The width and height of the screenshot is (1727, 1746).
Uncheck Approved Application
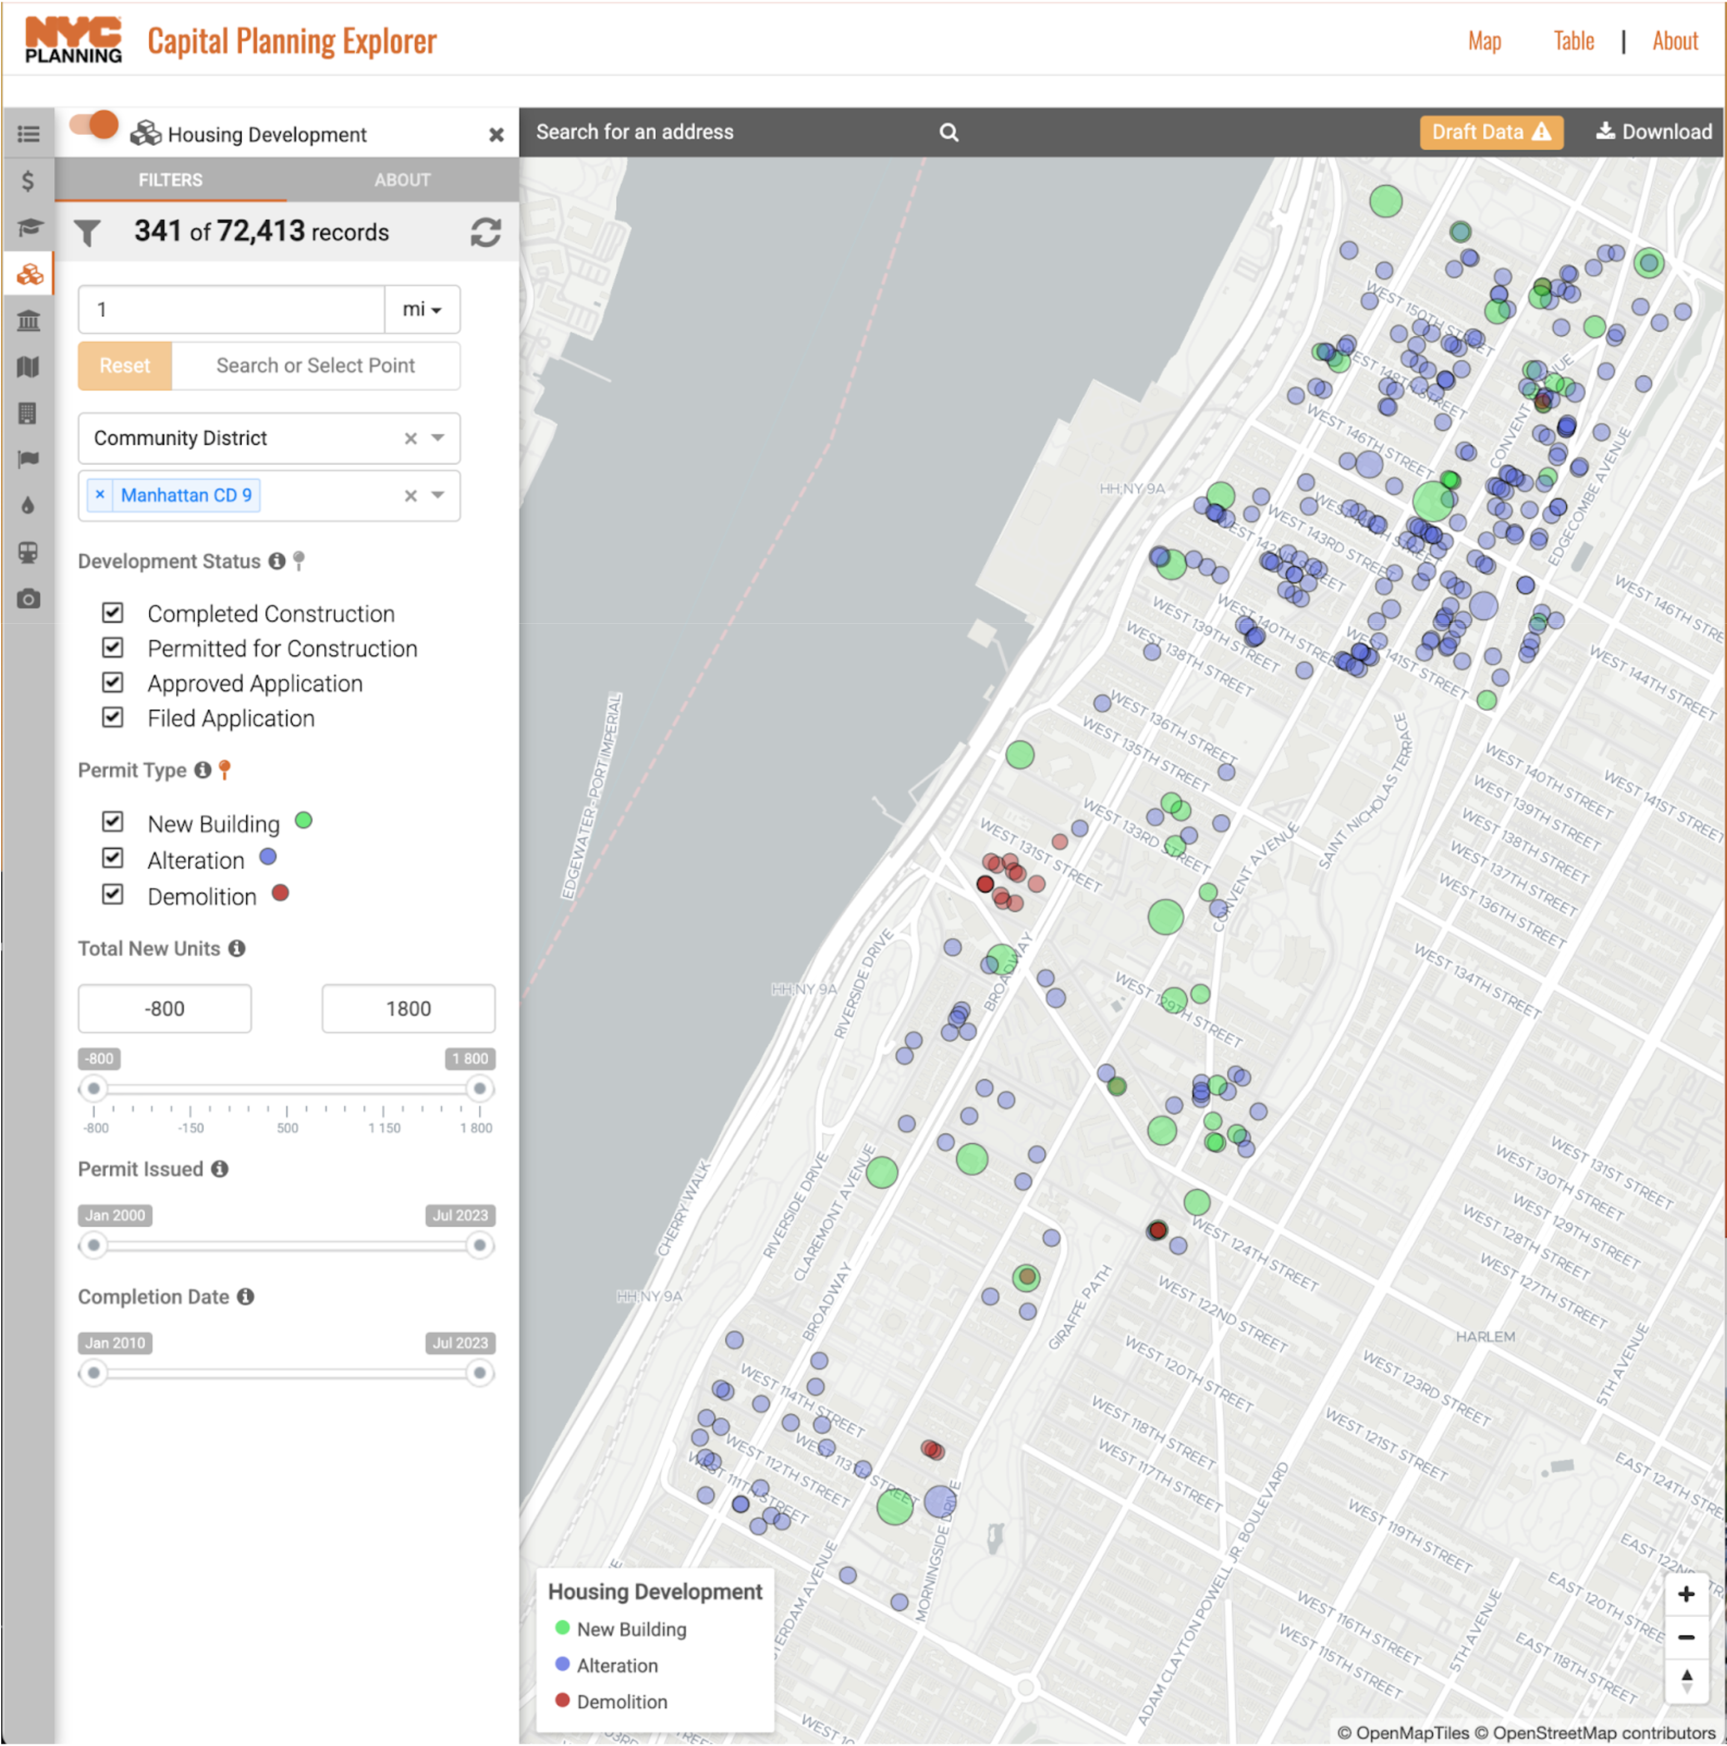coord(112,682)
